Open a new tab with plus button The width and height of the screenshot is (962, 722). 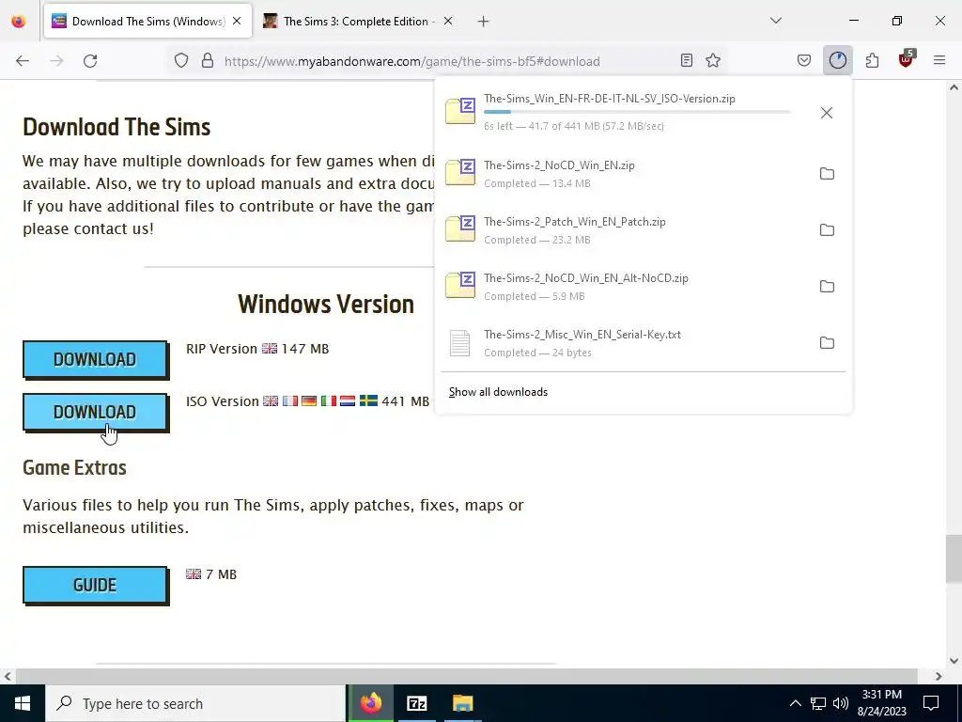click(x=484, y=21)
